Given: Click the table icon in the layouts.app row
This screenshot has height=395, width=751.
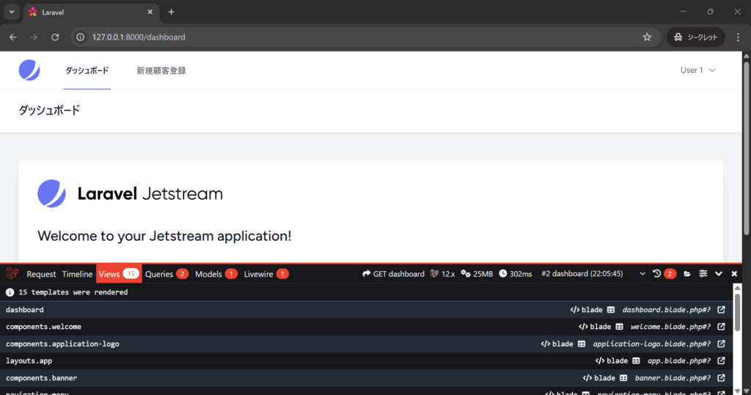Looking at the screenshot, I should 636,360.
